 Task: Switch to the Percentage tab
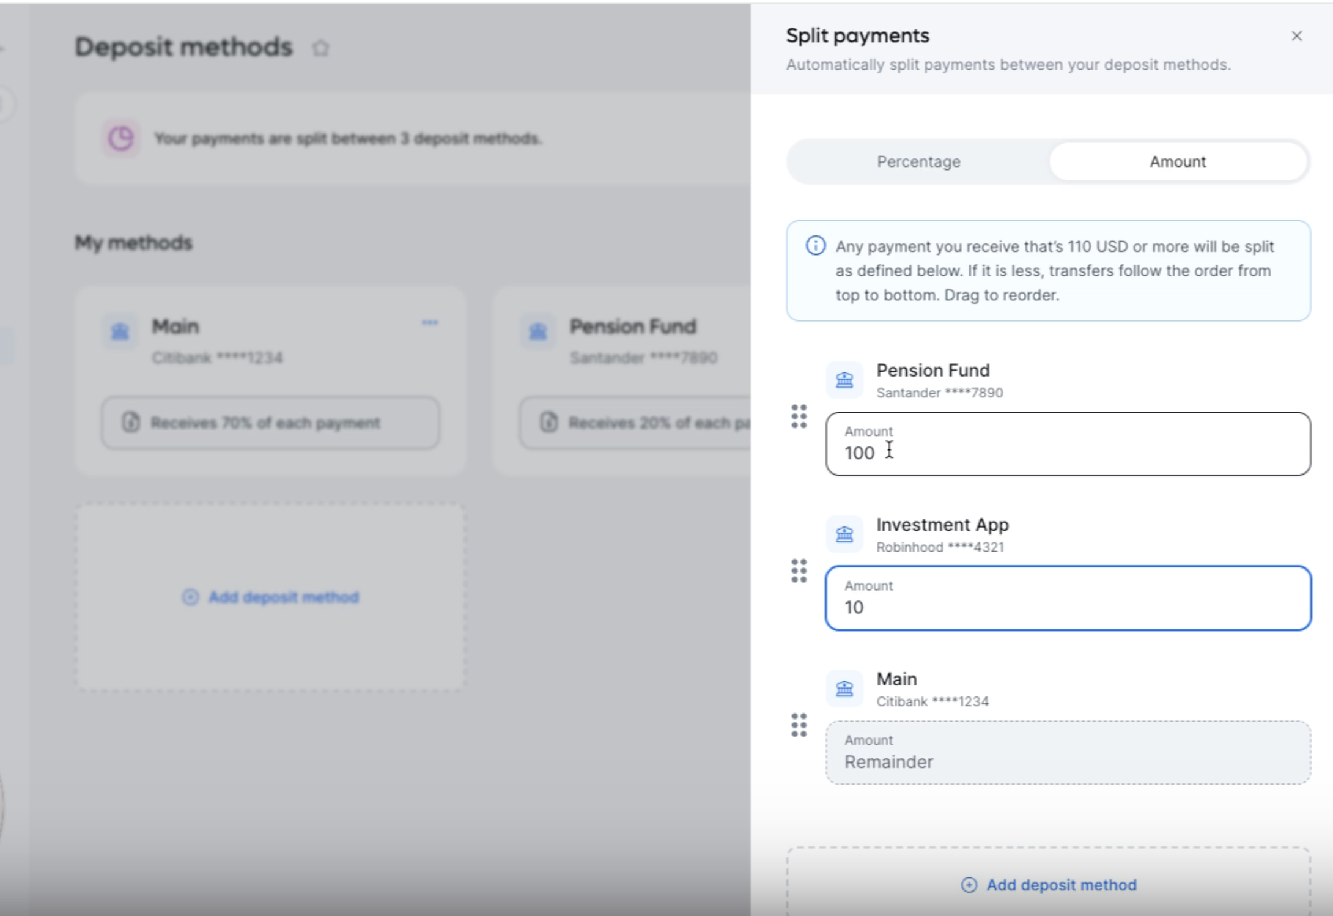tap(918, 161)
